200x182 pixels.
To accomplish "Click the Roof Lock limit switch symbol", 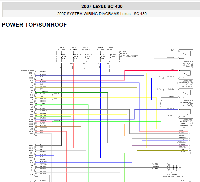I will pyautogui.click(x=186, y=55).
